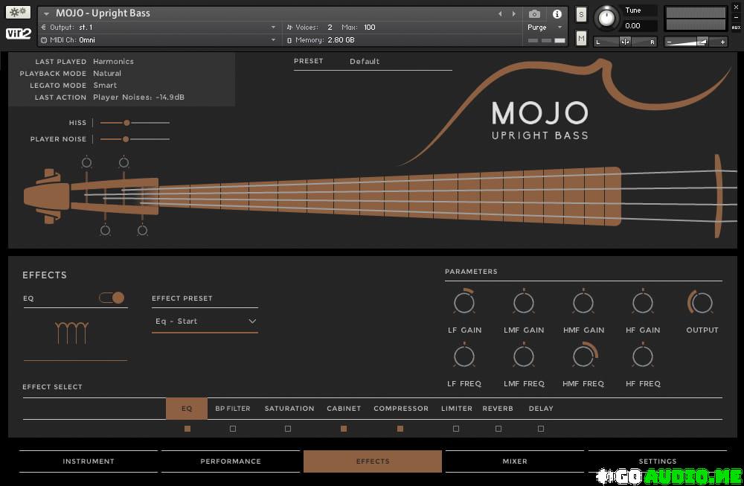Screen dimensions: 744x486
Task: Select the COMPRESSOR effect
Action: coord(401,409)
